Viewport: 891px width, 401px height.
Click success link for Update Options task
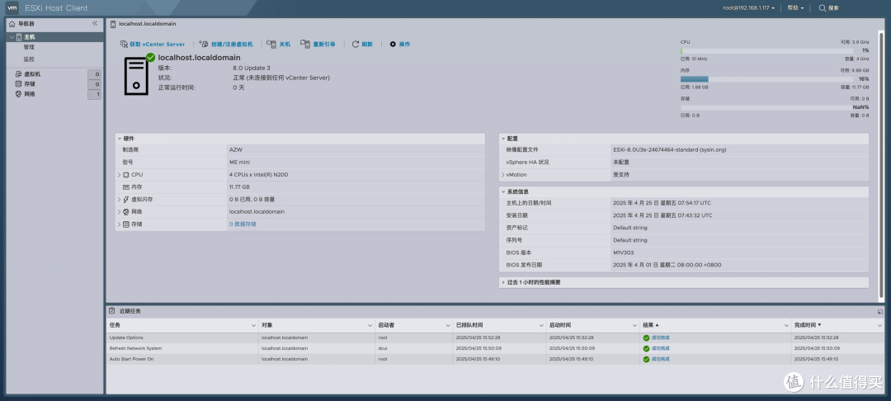click(660, 338)
